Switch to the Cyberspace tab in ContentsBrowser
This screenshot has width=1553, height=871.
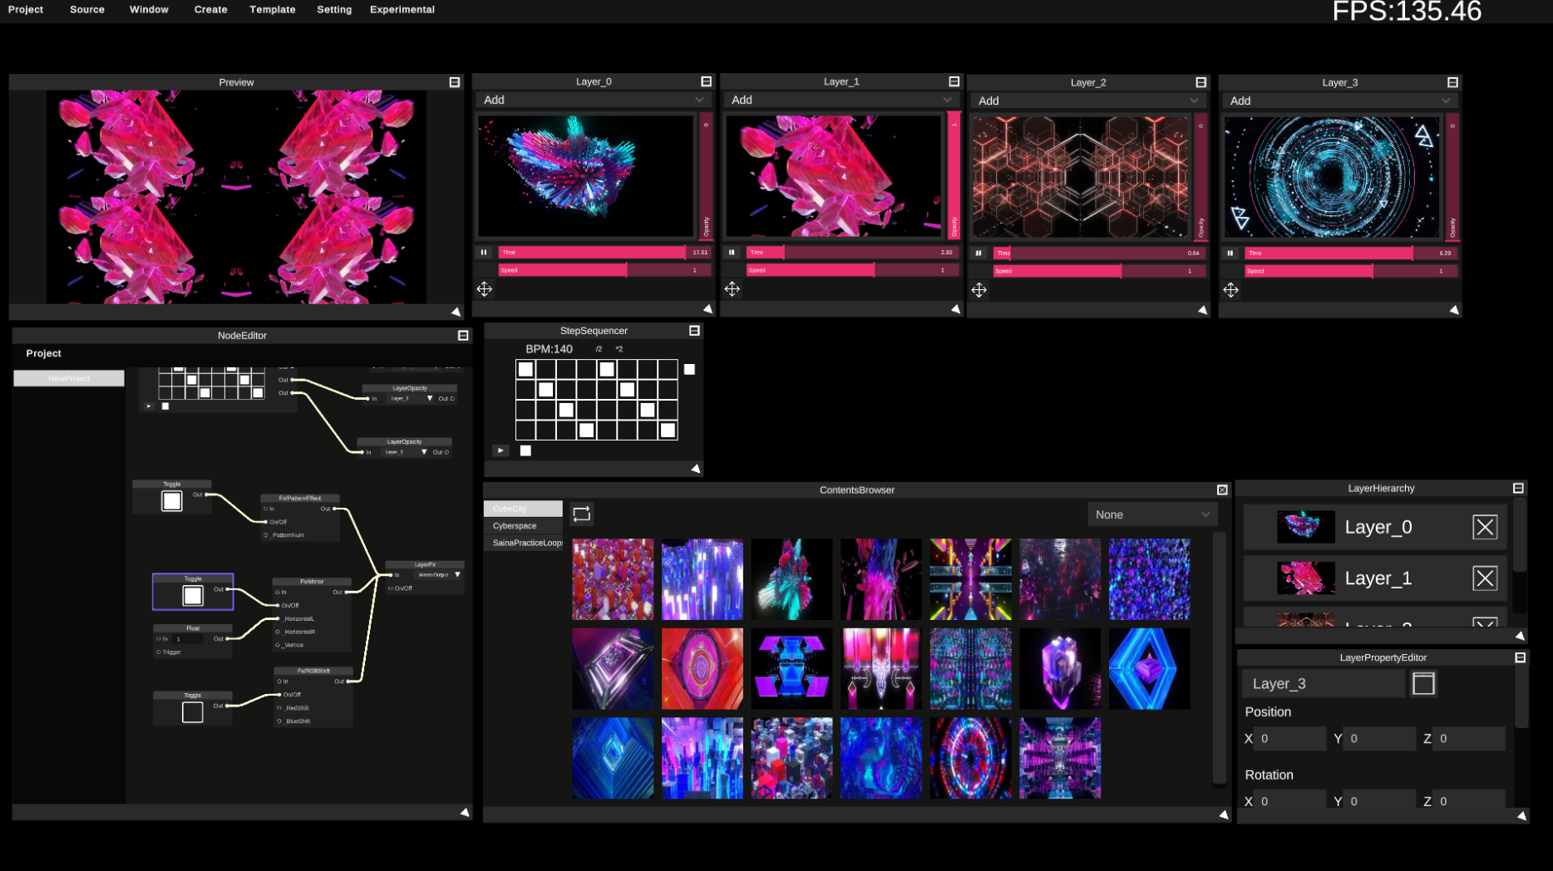(x=513, y=525)
